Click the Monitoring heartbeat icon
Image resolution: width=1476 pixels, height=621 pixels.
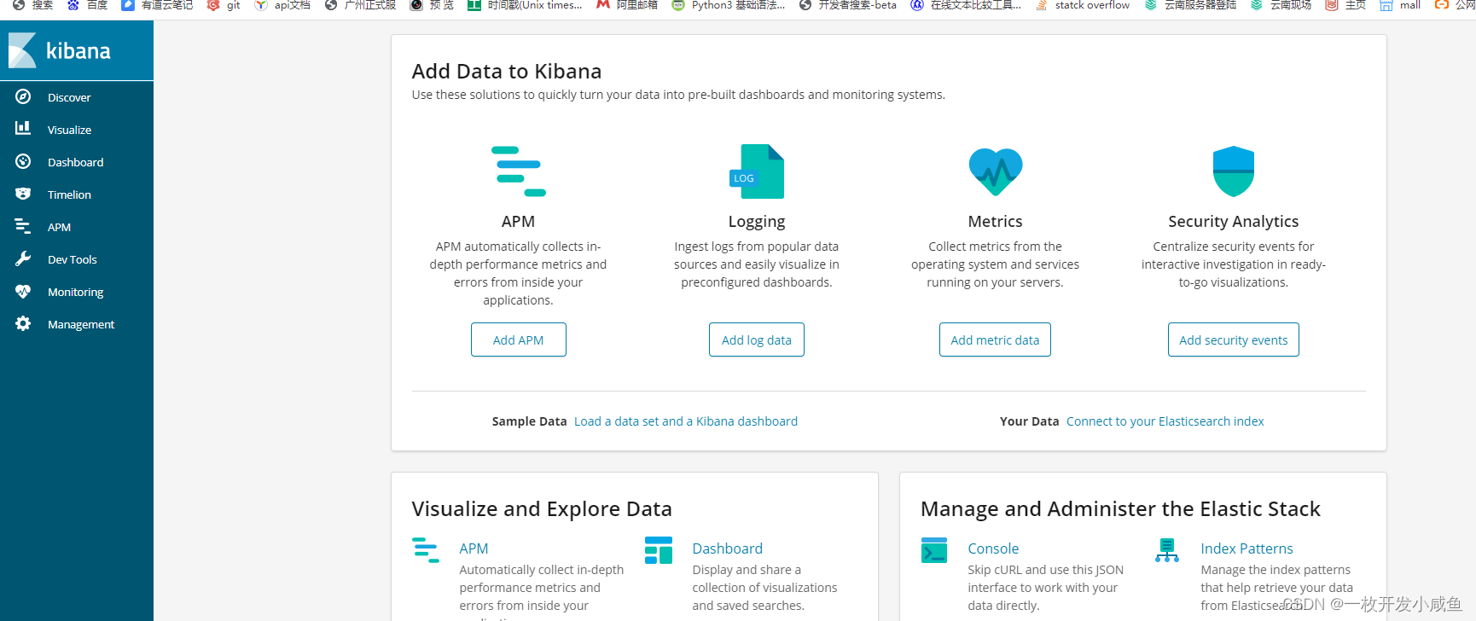(x=23, y=292)
